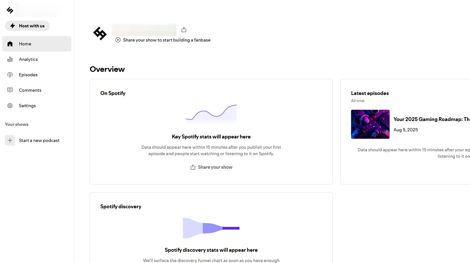This screenshot has height=263, width=470.
Task: Go to the Episodes section
Action: [x=28, y=75]
